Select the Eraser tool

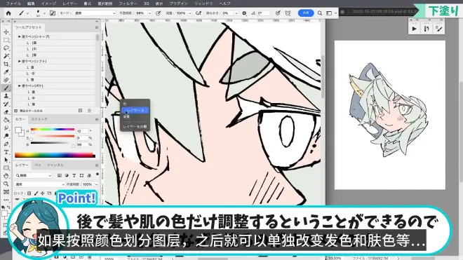[x=6, y=112]
